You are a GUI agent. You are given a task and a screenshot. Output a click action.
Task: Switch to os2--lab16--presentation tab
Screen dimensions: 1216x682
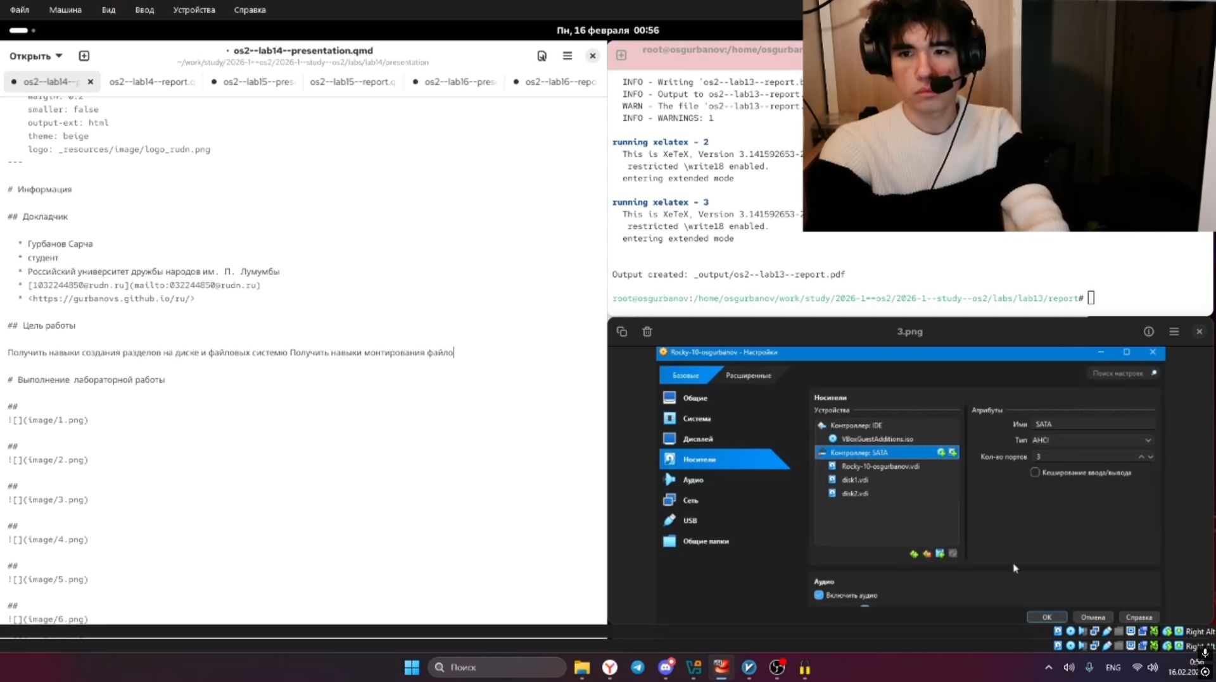pos(455,82)
